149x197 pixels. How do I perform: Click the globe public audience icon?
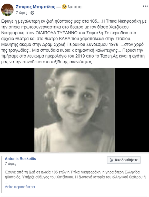point(32,13)
